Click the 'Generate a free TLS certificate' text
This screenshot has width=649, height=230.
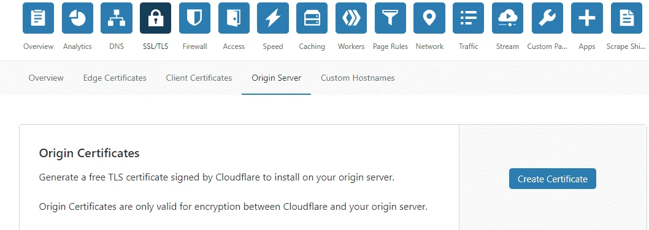217,178
